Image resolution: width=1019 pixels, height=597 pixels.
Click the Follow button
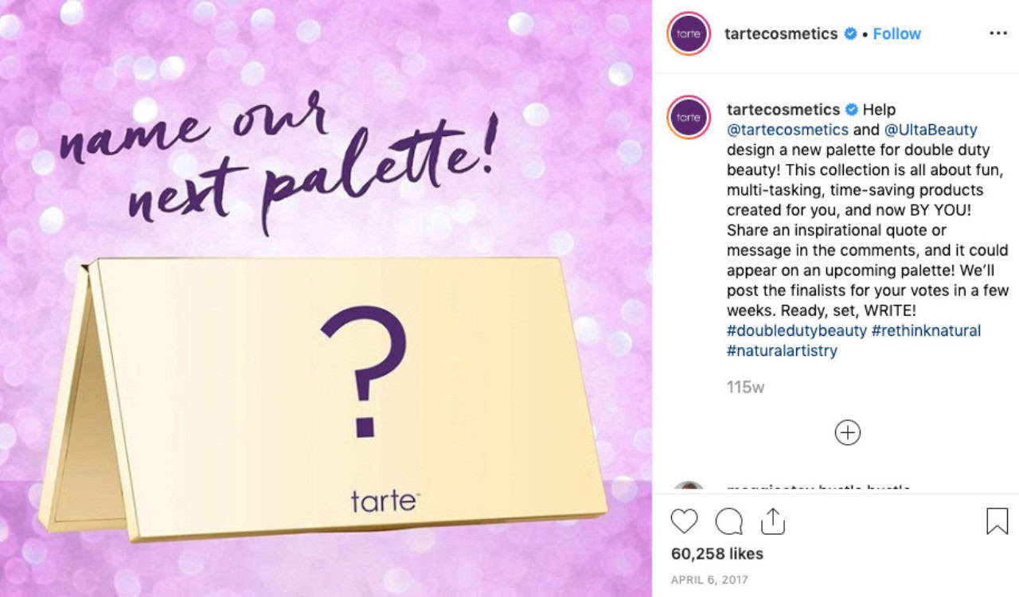(896, 33)
